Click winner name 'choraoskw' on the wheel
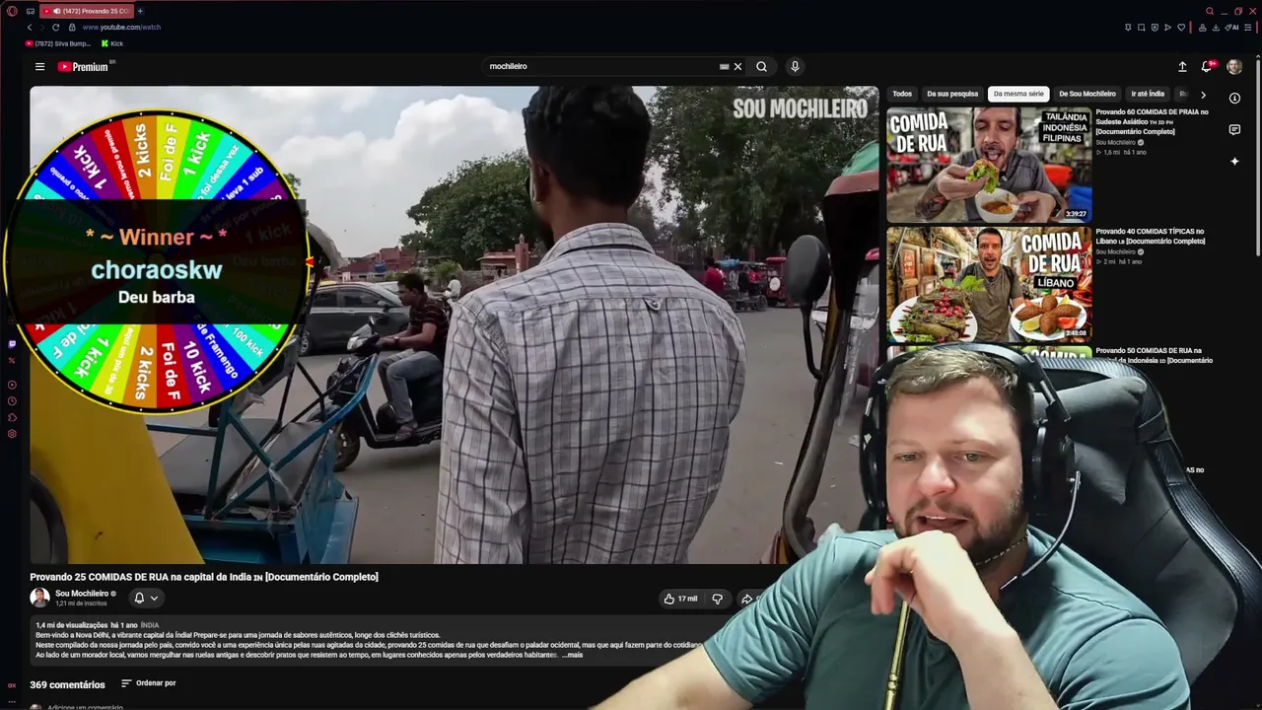Screen dimensions: 1262x710 tap(157, 269)
